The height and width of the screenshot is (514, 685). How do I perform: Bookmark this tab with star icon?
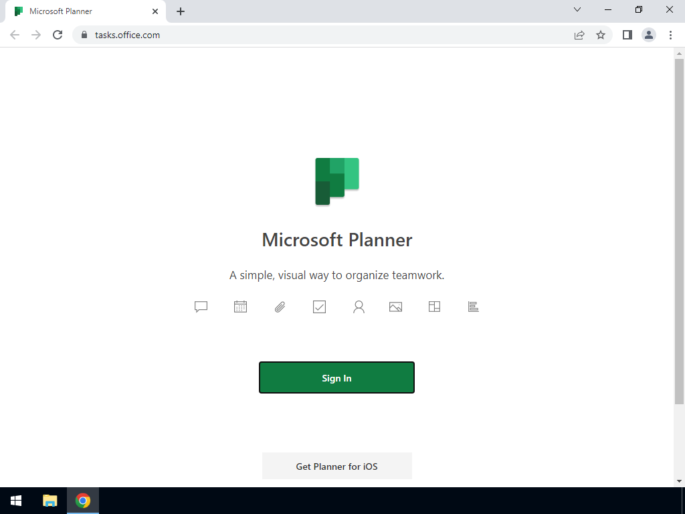(x=601, y=35)
